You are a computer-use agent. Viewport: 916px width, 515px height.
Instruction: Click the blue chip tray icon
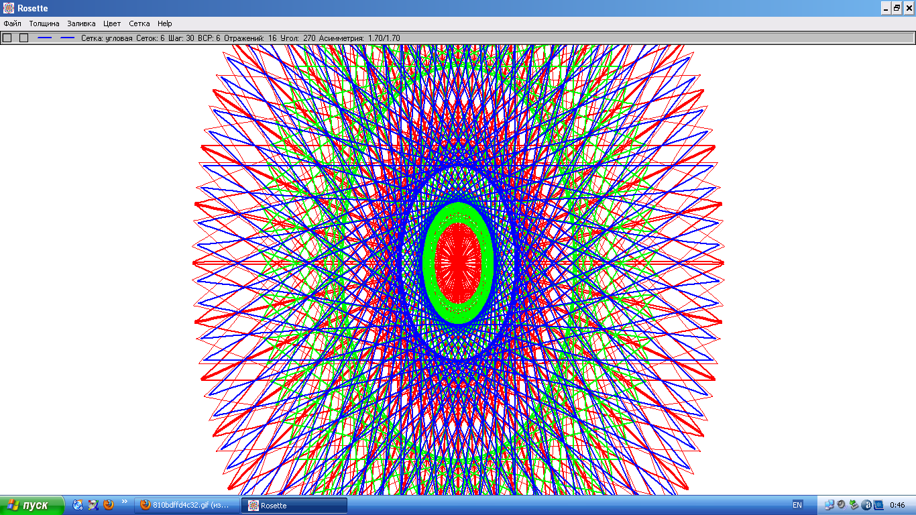pyautogui.click(x=878, y=505)
